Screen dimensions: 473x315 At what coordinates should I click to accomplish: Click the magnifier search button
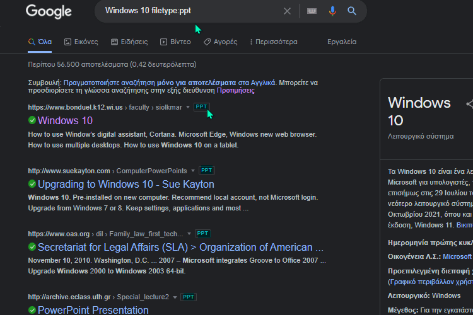coord(352,11)
